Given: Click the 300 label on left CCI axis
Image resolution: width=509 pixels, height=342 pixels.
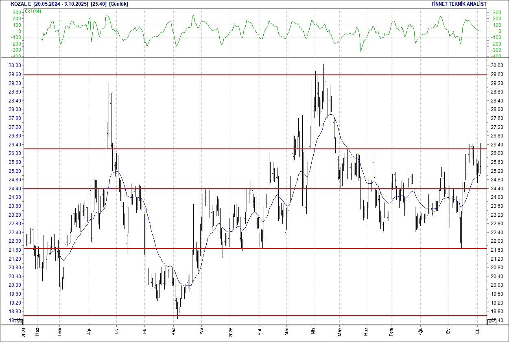Looking at the screenshot, I should 17,13.
